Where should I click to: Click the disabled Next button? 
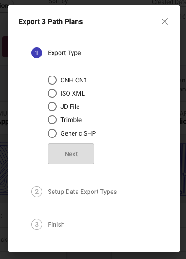pos(71,154)
